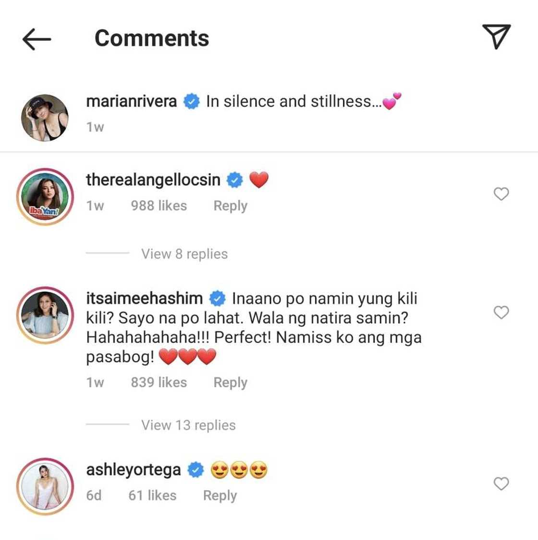Open marianrivera's profile picture

pyautogui.click(x=45, y=118)
